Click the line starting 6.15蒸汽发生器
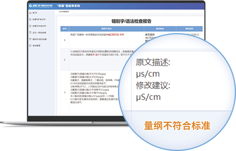 pos(95,99)
